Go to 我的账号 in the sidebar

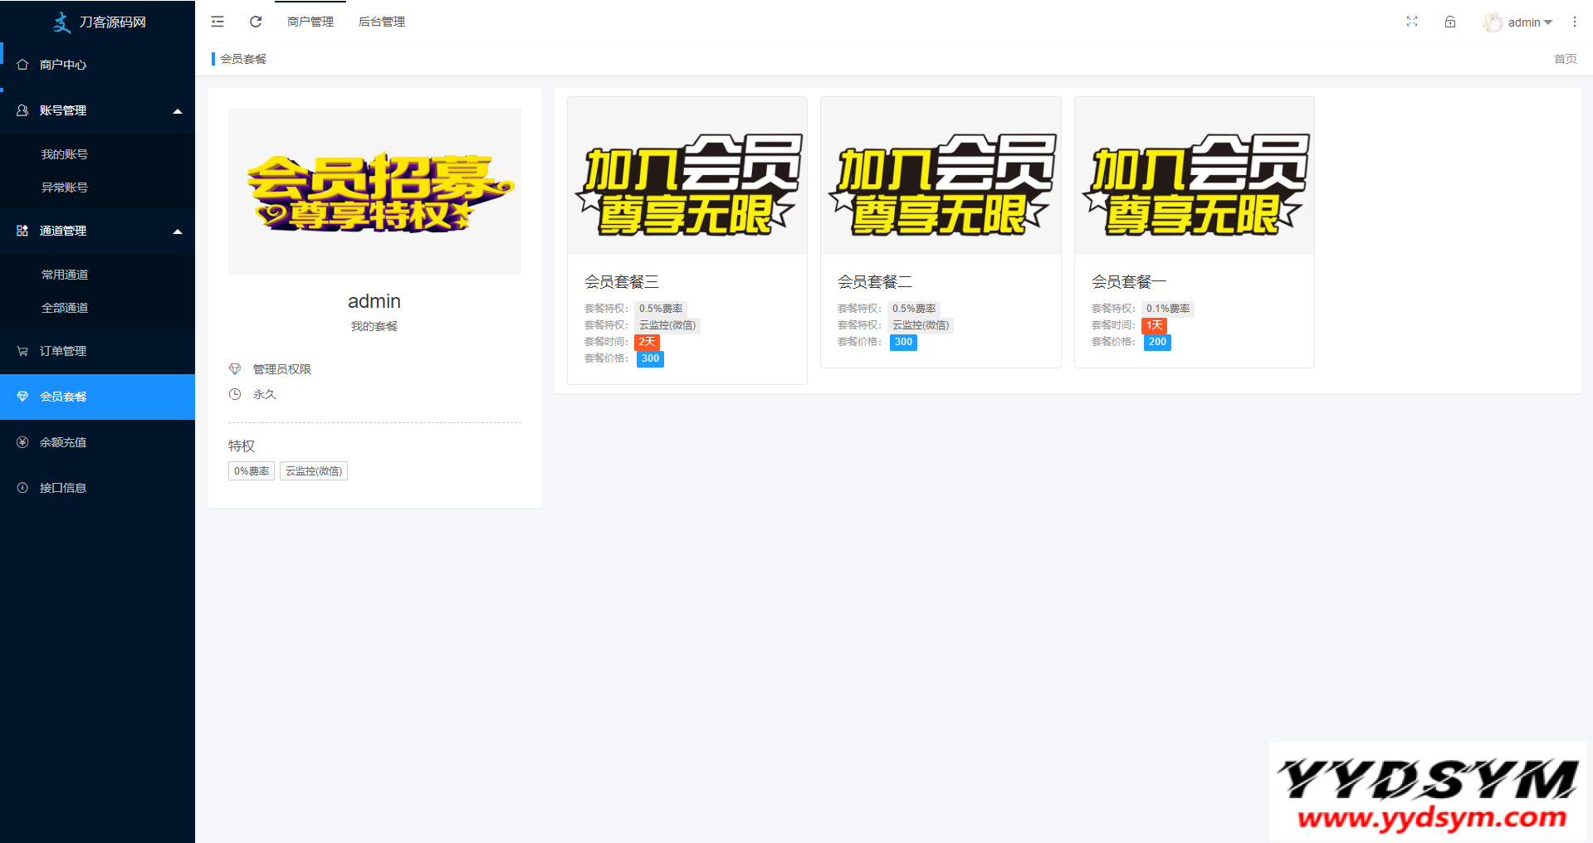click(x=65, y=154)
